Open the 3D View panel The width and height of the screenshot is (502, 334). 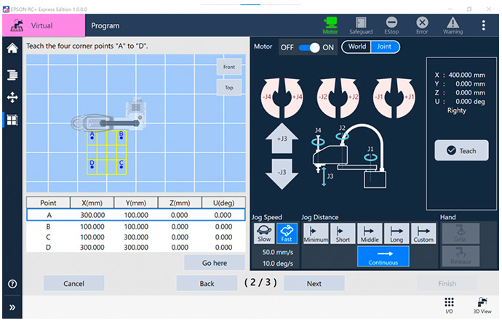(480, 306)
